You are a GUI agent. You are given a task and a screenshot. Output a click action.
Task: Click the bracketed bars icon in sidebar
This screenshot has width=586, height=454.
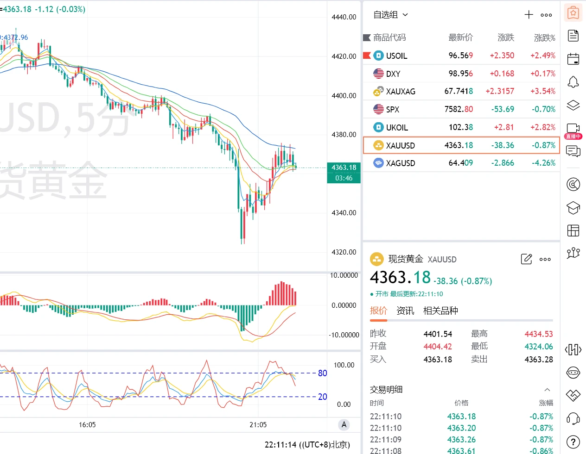pyautogui.click(x=573, y=349)
